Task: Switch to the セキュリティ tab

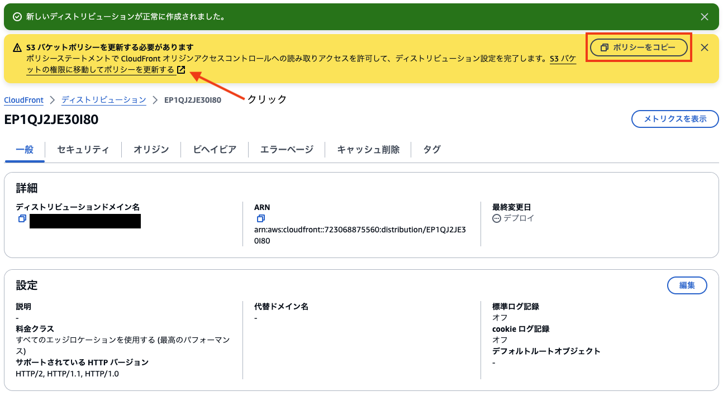Action: point(83,150)
